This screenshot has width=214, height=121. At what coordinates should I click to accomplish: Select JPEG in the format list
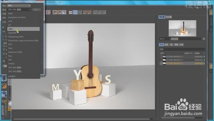(x=23, y=29)
